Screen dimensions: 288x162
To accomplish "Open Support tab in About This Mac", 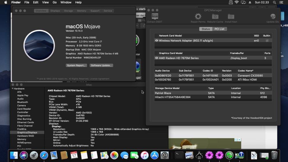I will [95, 11].
